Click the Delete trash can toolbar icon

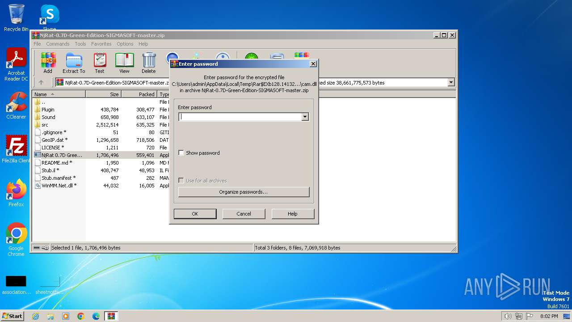149,63
